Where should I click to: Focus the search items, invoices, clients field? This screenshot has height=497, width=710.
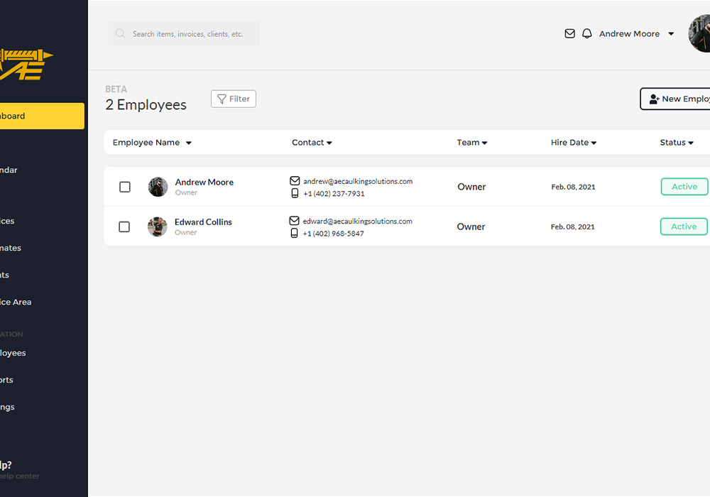point(188,33)
